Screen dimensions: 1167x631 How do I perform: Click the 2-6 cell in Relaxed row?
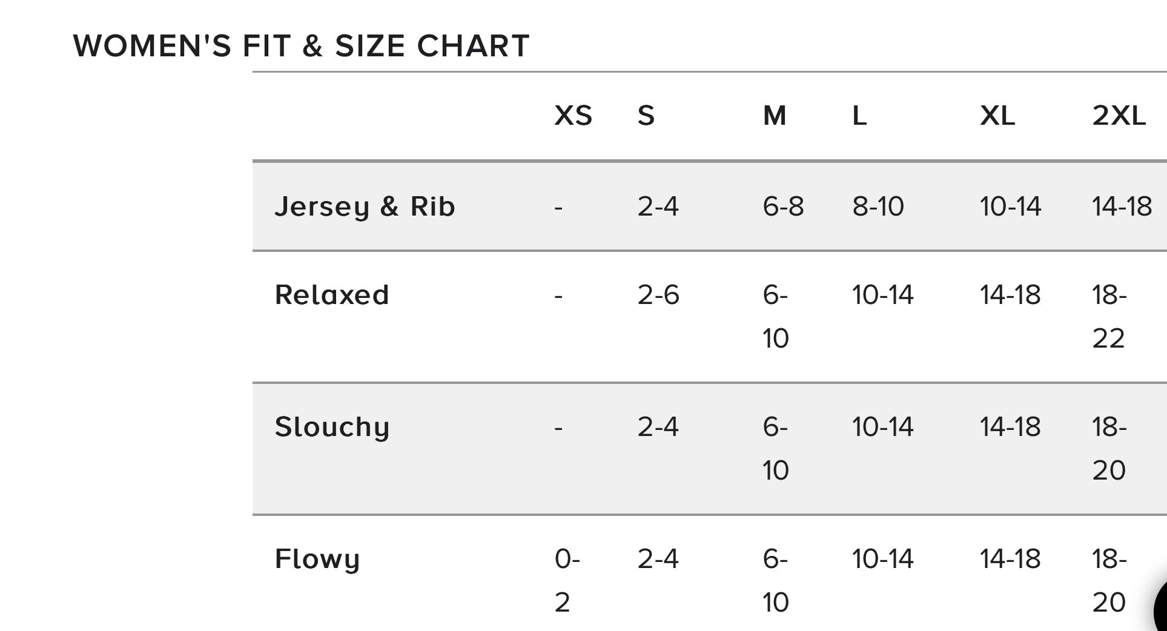pyautogui.click(x=658, y=295)
